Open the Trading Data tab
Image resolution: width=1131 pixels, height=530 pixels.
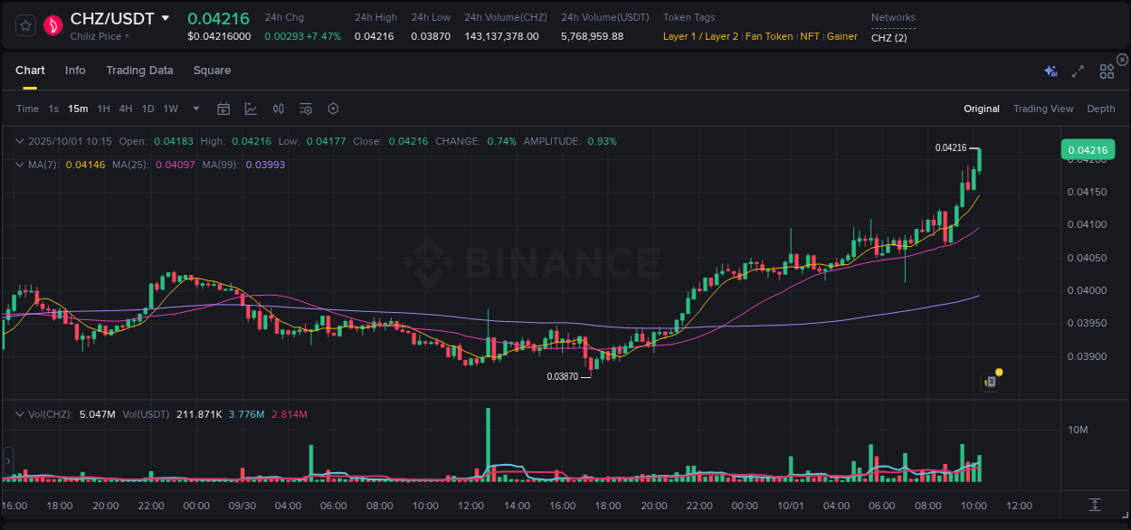139,71
